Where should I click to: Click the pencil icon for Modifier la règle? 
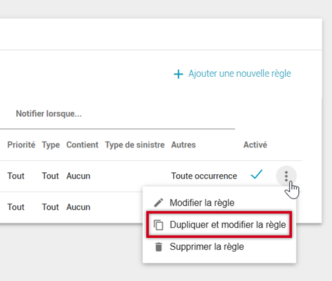[x=158, y=202]
